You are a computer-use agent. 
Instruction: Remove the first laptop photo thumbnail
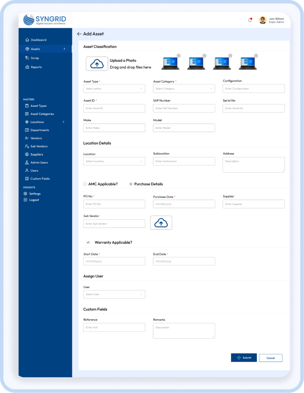click(179, 56)
